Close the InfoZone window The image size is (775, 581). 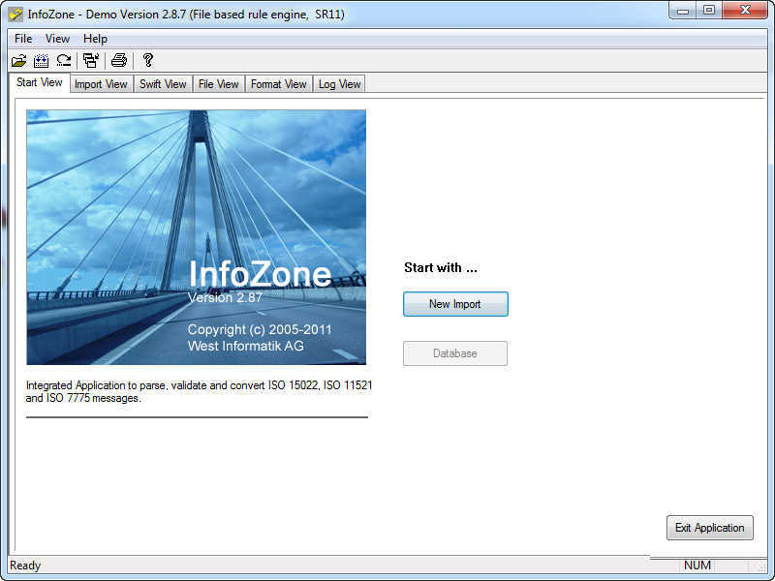(745, 11)
